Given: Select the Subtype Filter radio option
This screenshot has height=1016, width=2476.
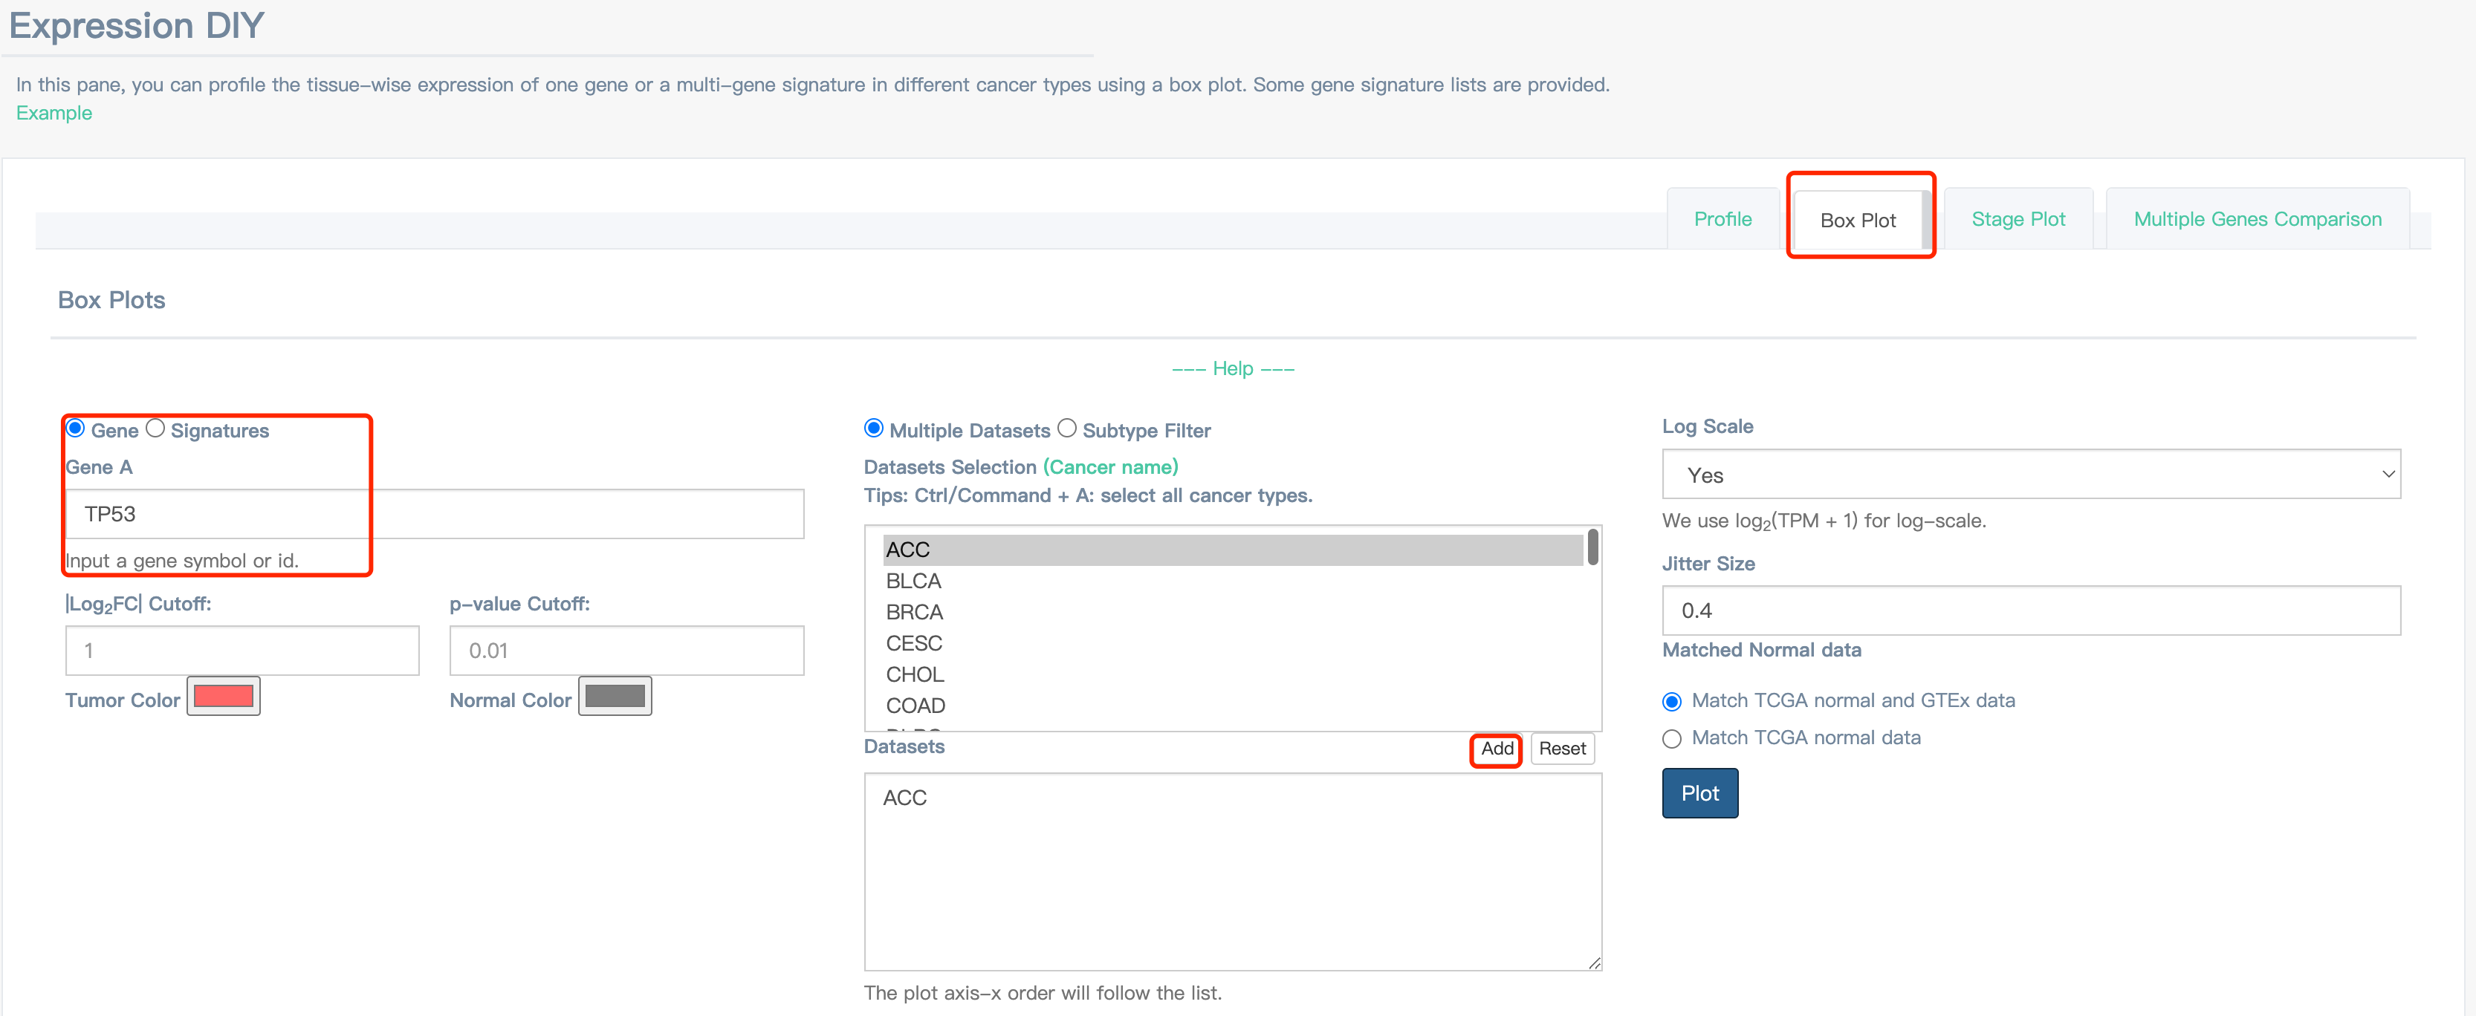Looking at the screenshot, I should 1066,429.
